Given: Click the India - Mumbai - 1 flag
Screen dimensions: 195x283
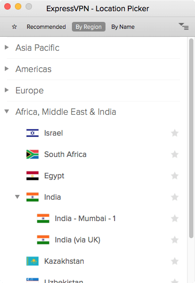Looking at the screenshot, I should [43, 218].
